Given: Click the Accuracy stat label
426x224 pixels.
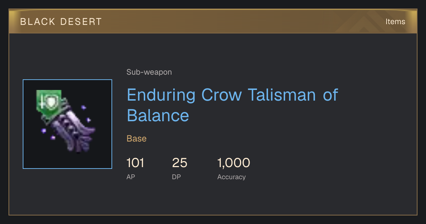Looking at the screenshot, I should tap(231, 177).
